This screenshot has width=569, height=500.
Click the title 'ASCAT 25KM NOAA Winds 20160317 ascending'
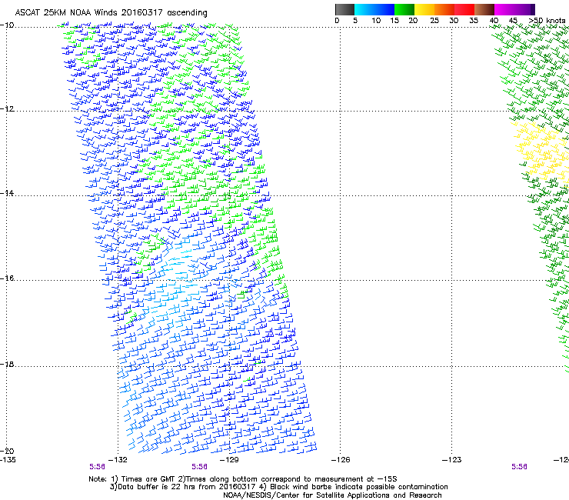111,13
